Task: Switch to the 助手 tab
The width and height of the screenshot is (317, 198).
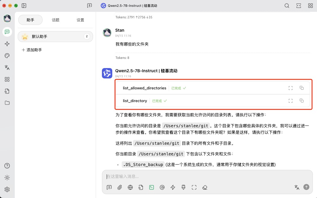Action: (30, 20)
